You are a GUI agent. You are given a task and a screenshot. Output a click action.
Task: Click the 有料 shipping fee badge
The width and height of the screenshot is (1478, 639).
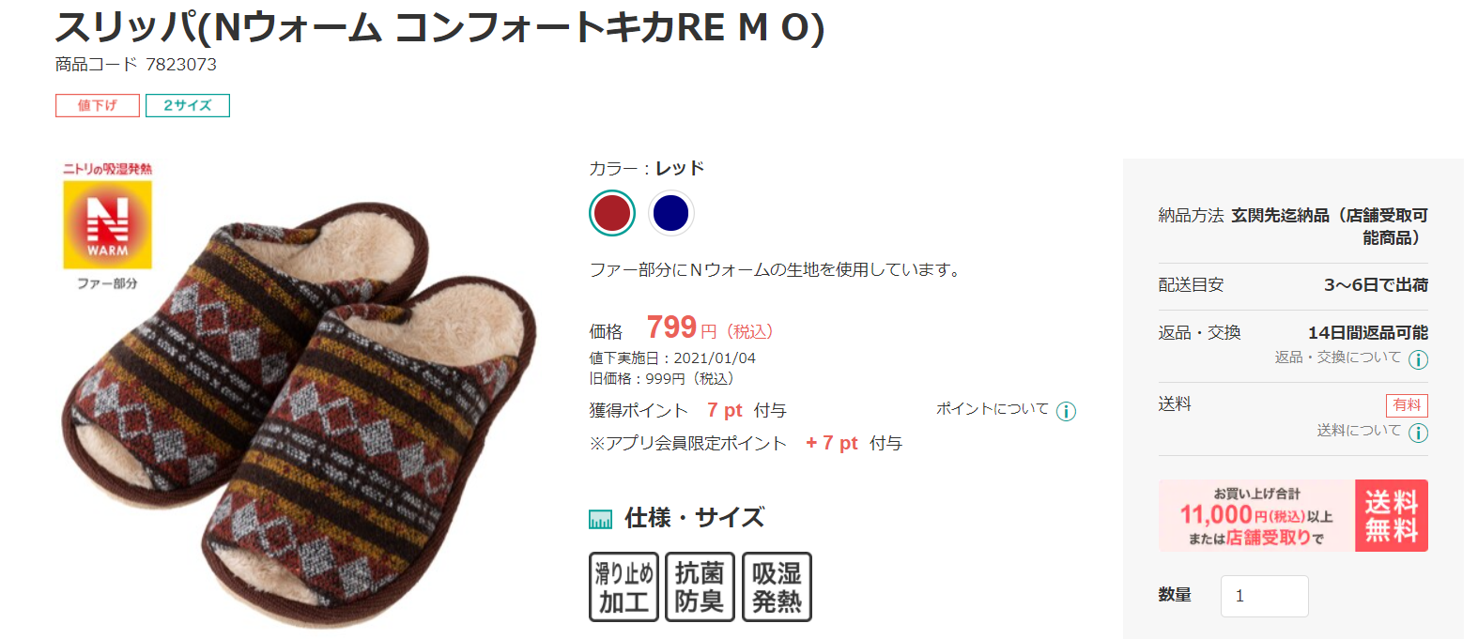coord(1407,405)
